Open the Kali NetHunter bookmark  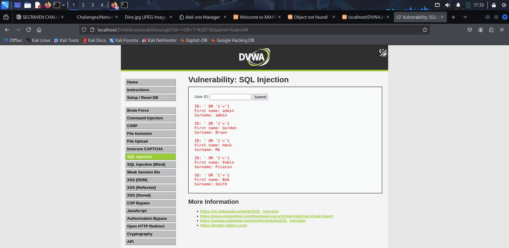click(x=159, y=40)
